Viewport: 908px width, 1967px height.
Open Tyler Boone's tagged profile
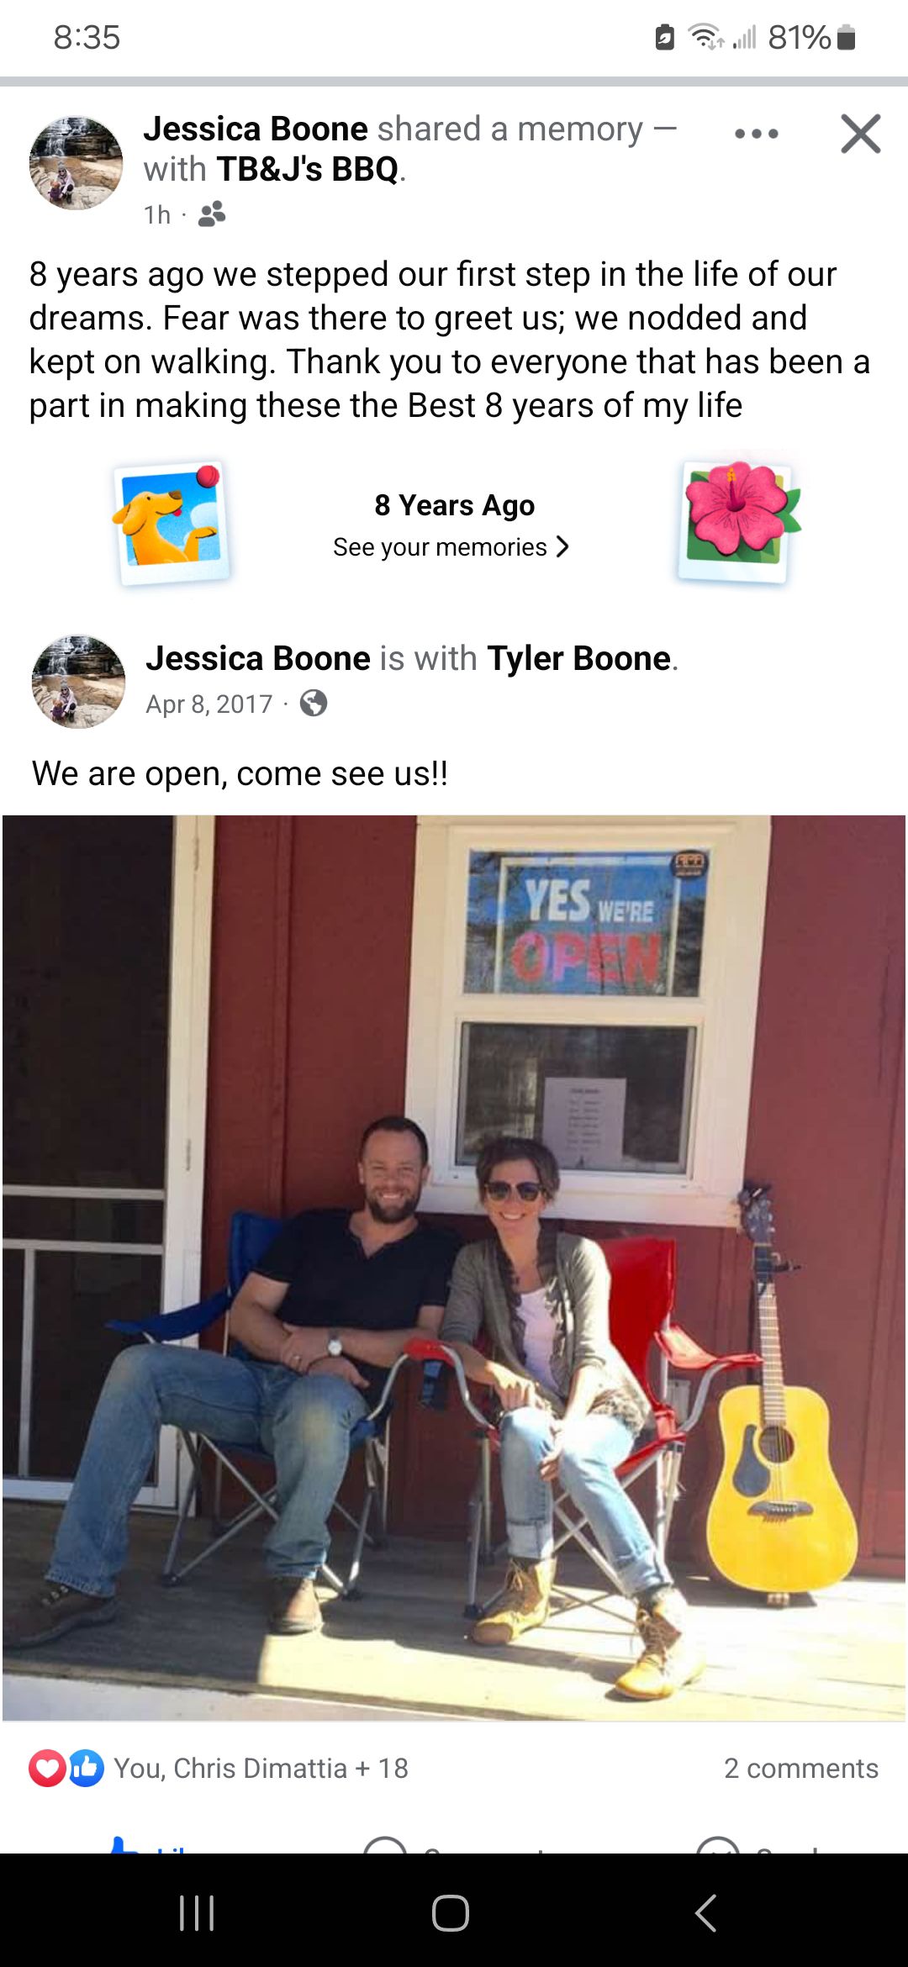pos(579,658)
